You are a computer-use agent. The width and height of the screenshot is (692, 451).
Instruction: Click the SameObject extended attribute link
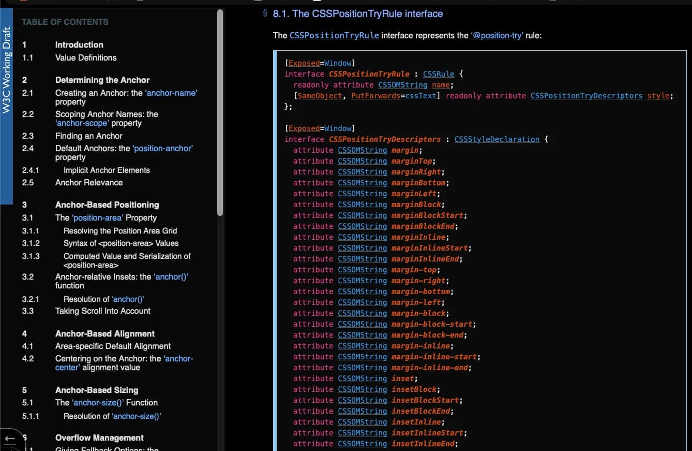(320, 96)
